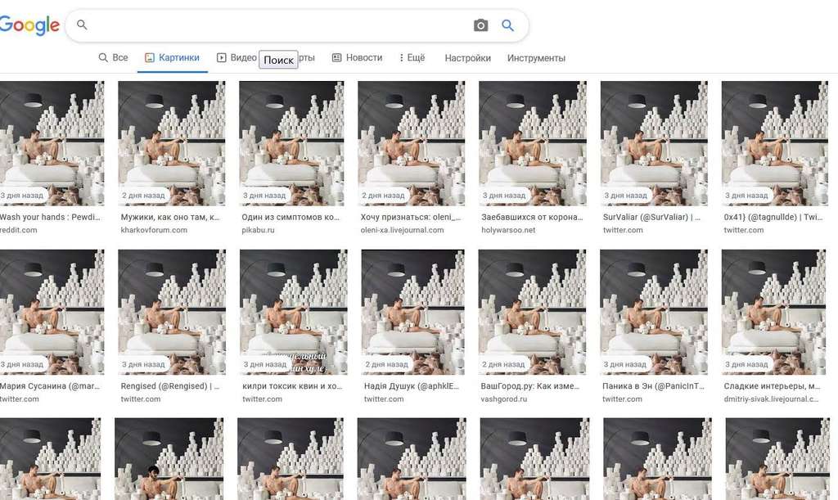The width and height of the screenshot is (838, 500).
Task: Click the kharkovforum.com image thumbnail
Action: point(171,143)
